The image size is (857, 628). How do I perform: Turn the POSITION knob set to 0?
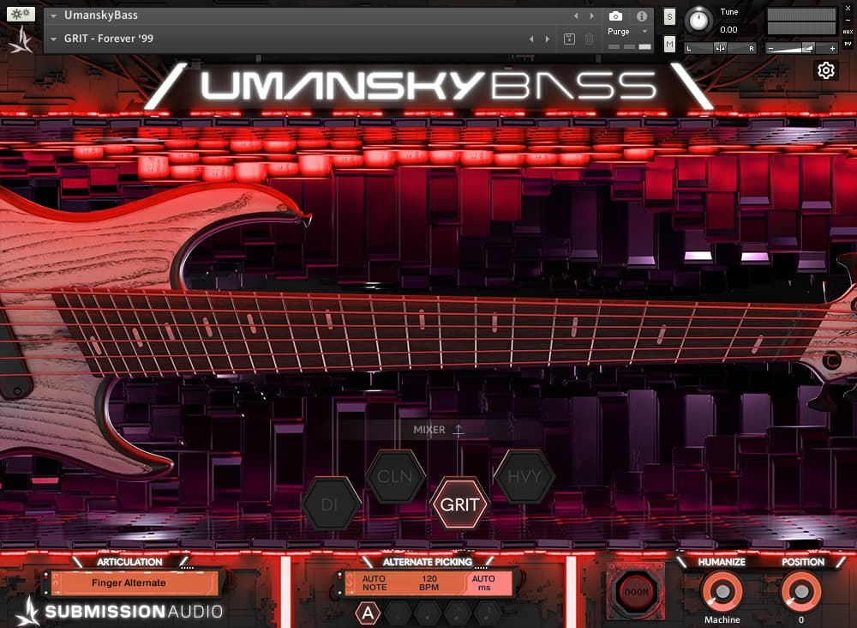(x=802, y=593)
